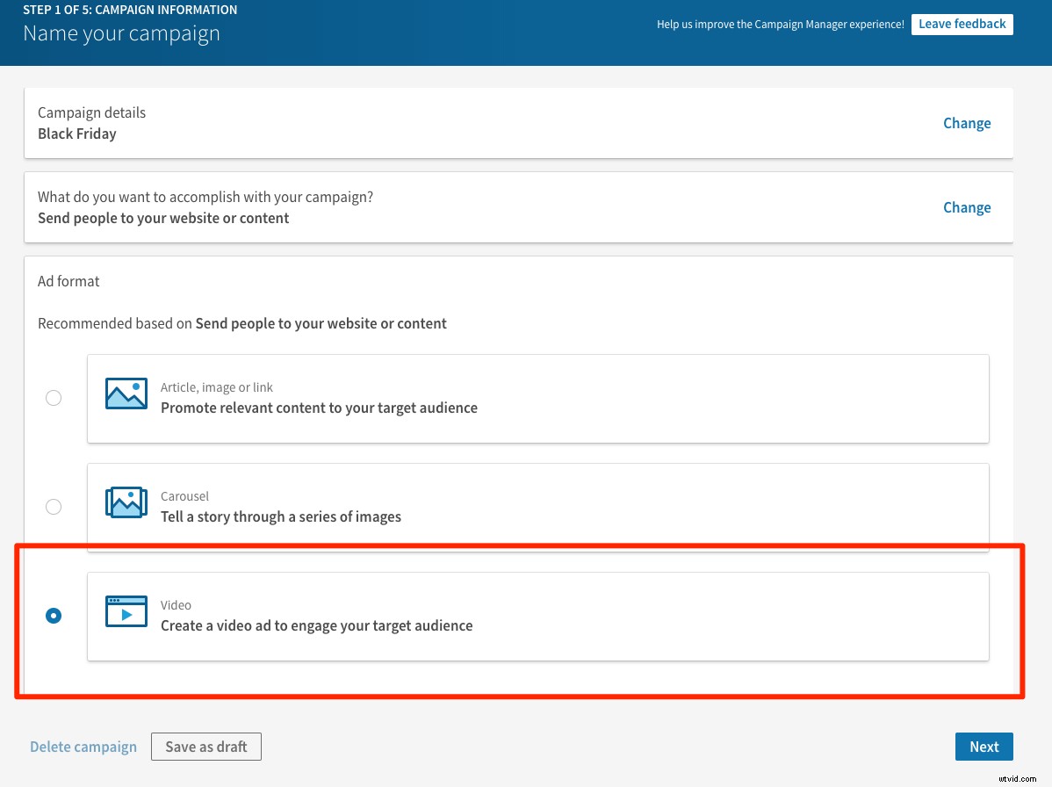The height and width of the screenshot is (787, 1052).
Task: Click the Next button to proceed
Action: tap(984, 746)
